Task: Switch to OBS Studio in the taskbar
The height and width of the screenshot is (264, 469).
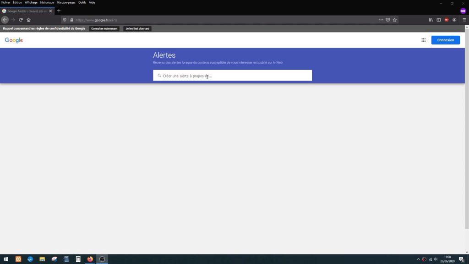Action: [102, 259]
